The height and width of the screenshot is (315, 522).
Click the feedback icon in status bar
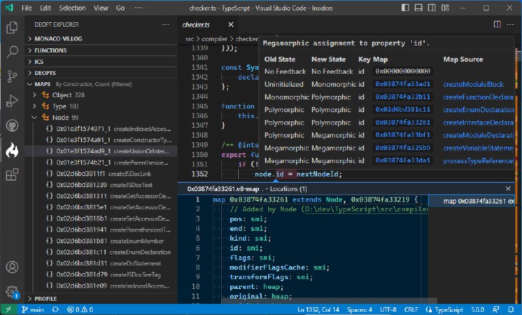click(x=496, y=309)
